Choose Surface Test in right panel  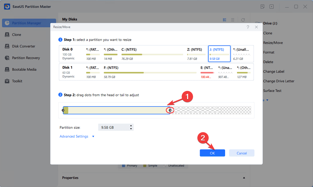coord(272,90)
